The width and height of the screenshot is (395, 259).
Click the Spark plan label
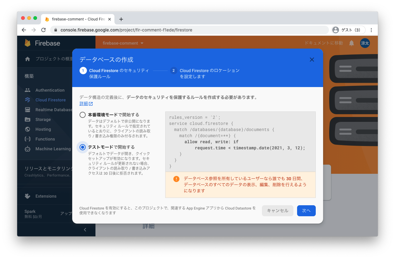(30, 211)
